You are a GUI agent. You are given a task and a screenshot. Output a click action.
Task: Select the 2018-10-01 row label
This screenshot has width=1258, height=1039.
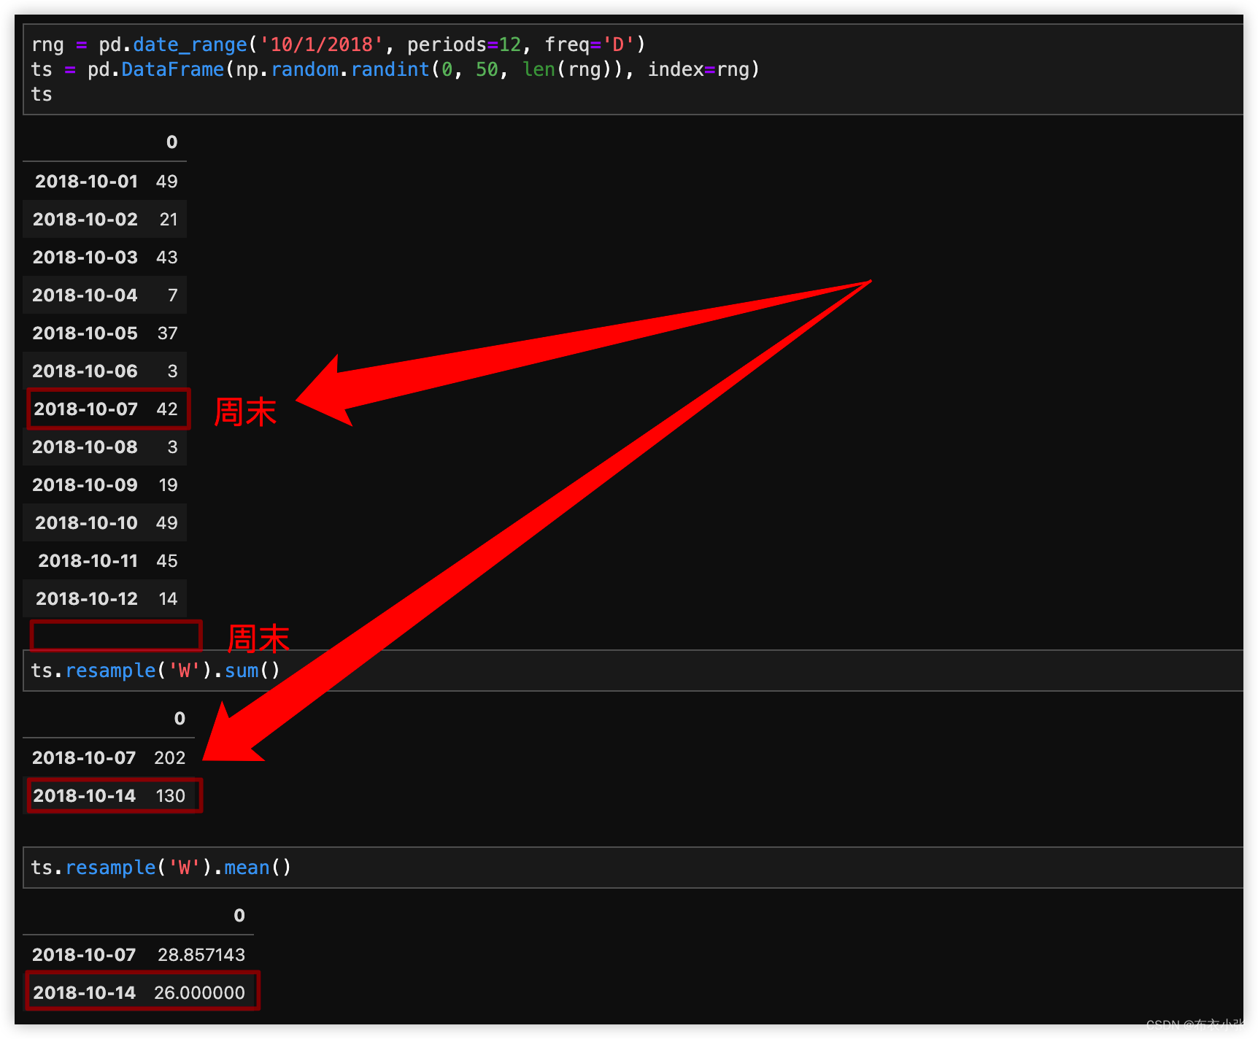pyautogui.click(x=86, y=182)
